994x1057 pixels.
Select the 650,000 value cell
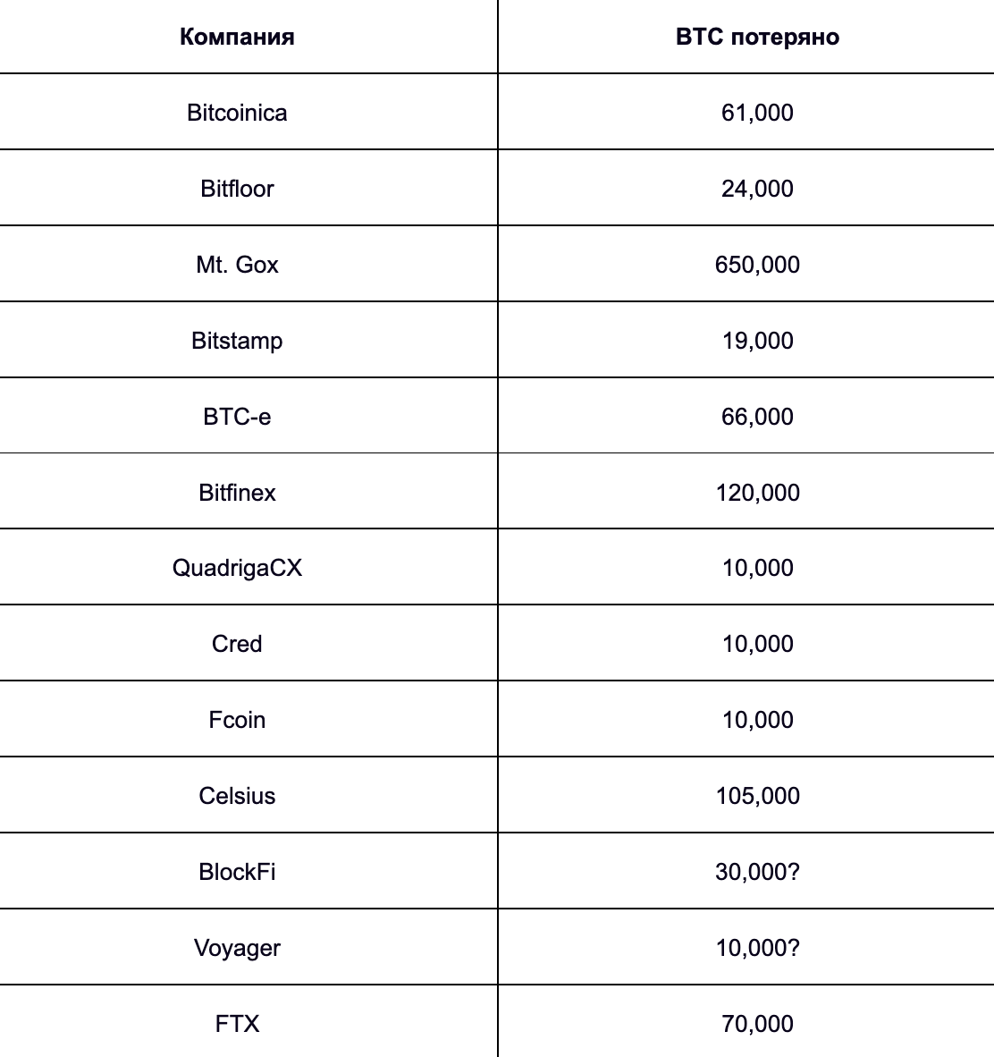point(757,265)
